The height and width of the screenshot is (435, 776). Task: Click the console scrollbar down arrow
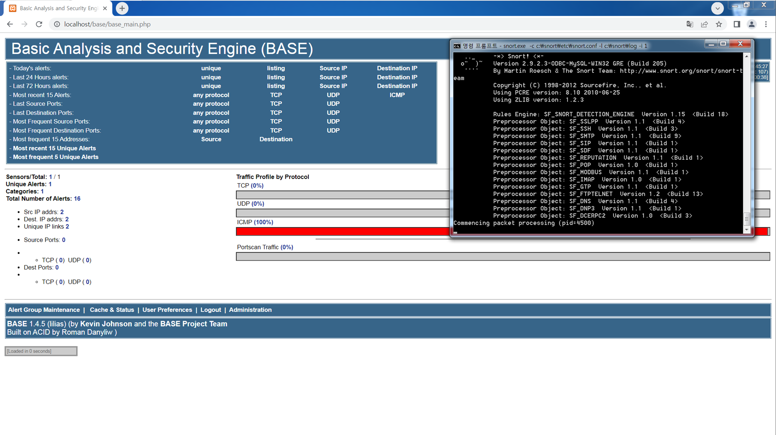tap(747, 230)
